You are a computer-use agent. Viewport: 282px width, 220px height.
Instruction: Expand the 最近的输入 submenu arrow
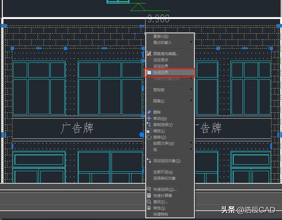[x=192, y=42]
